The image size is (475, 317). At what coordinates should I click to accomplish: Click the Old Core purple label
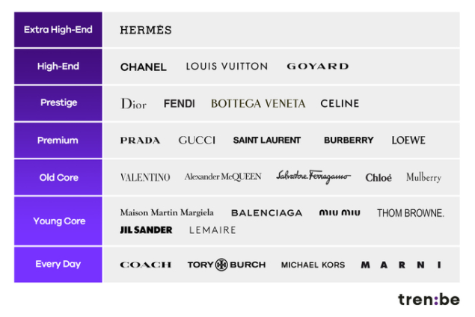coord(58,177)
